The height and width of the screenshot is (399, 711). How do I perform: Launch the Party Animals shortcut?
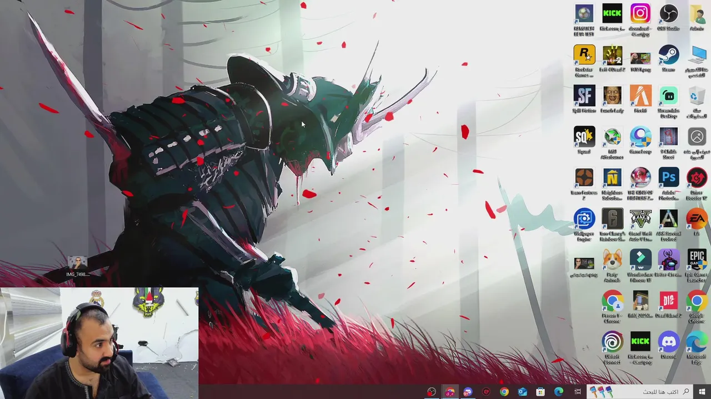(x=612, y=266)
